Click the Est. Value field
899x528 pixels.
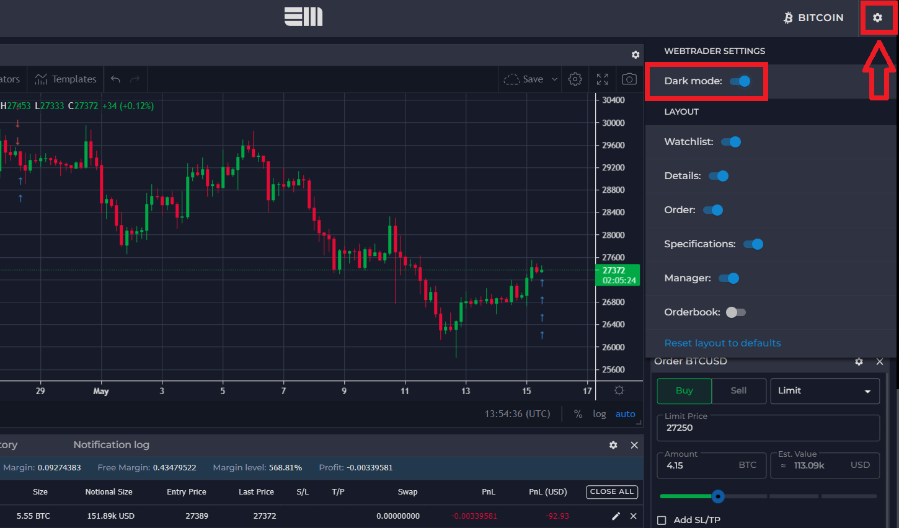(x=825, y=465)
